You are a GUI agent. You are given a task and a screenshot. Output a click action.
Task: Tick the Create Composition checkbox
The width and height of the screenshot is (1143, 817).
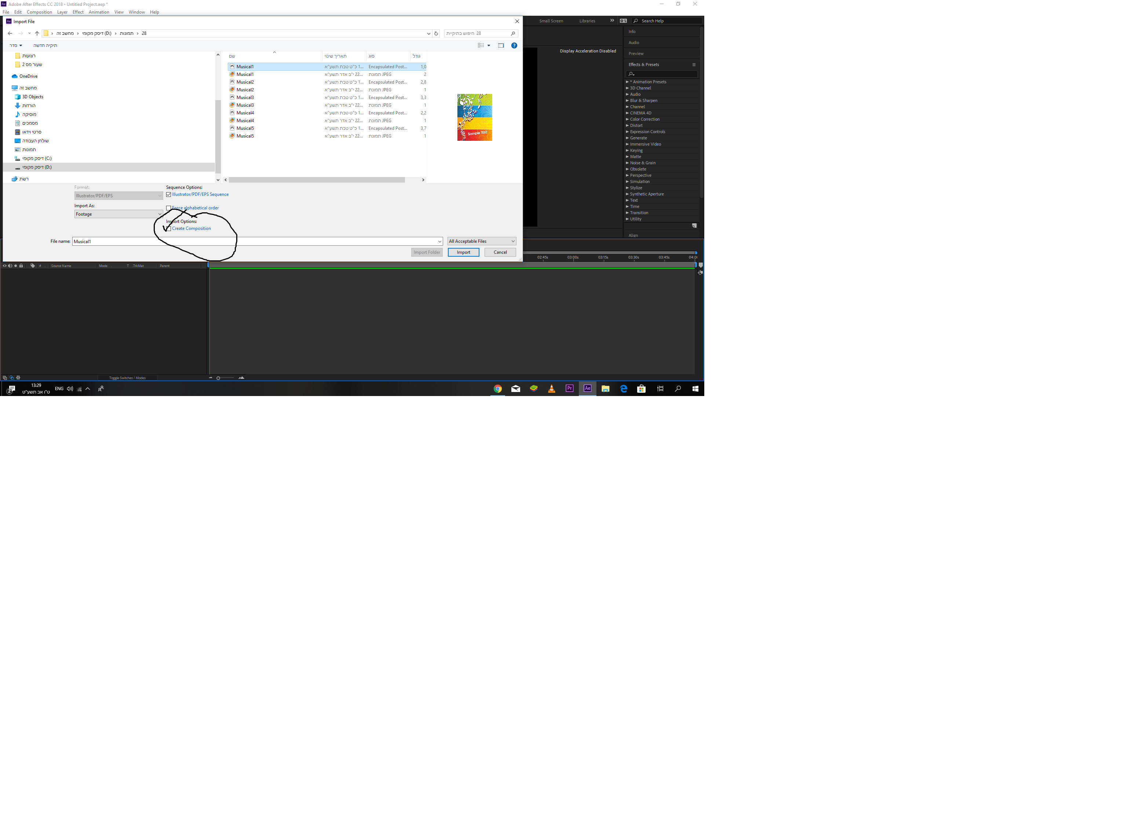click(x=169, y=228)
